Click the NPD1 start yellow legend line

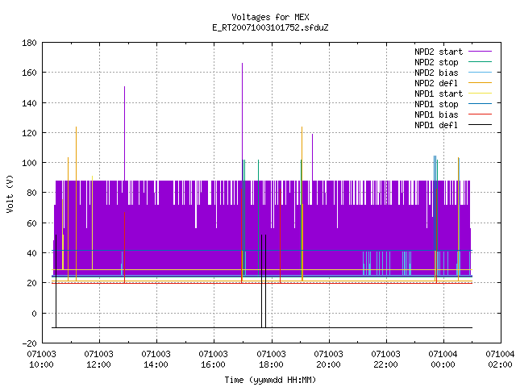coord(480,94)
